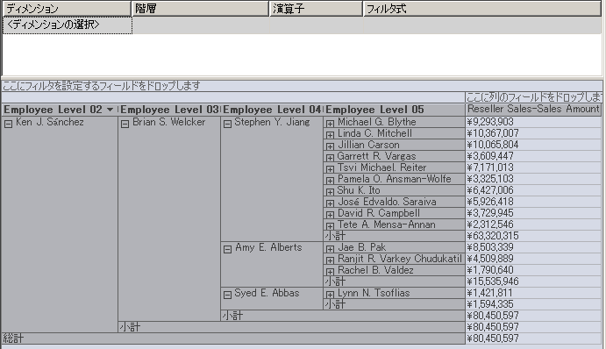Screen dimensions: 606x349
Task: Click the ¥6,427,006 value cell
Action: pyautogui.click(x=533, y=190)
